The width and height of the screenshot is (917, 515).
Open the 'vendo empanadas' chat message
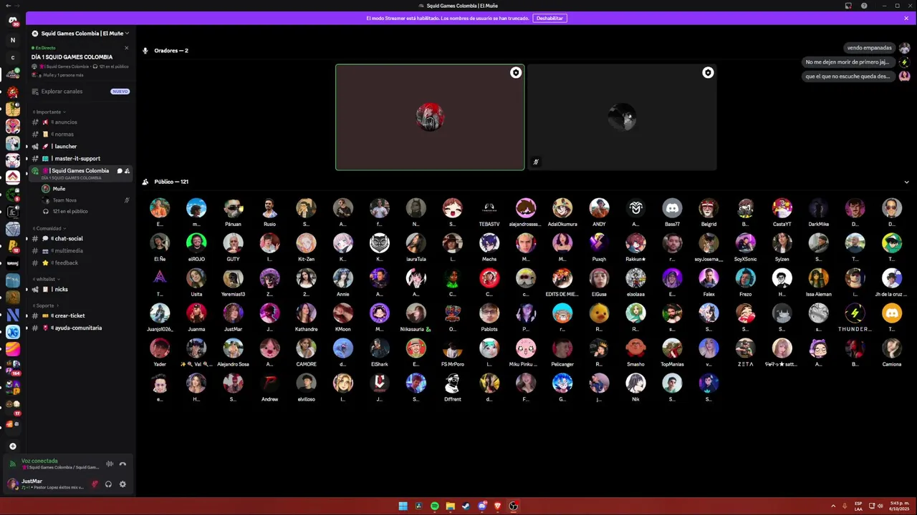(x=870, y=48)
